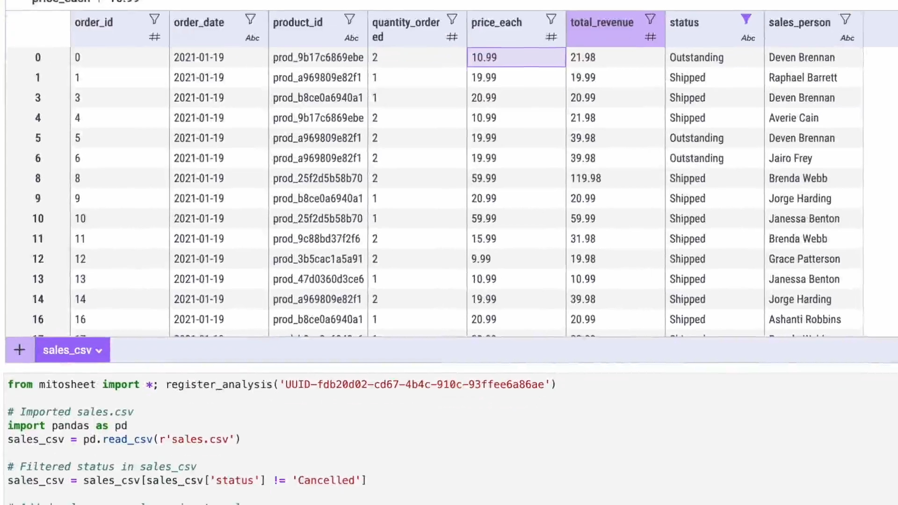Select the product_id column header
Viewport: 898px width, 505px height.
pyautogui.click(x=298, y=22)
